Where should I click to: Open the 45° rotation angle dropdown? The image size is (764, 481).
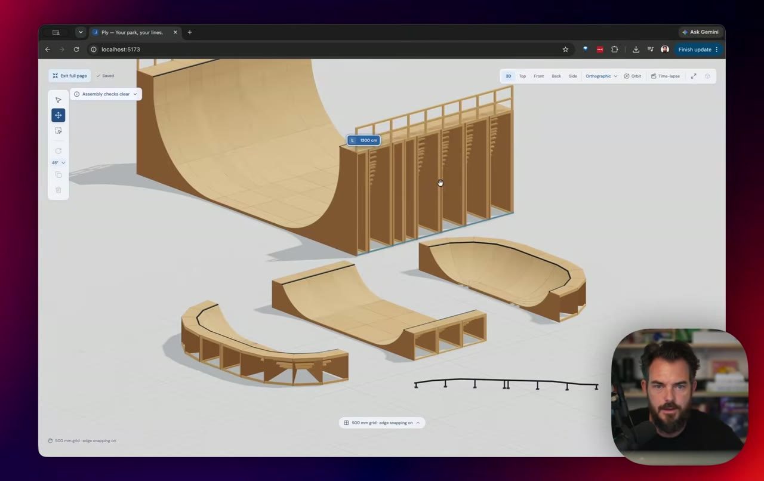click(58, 163)
